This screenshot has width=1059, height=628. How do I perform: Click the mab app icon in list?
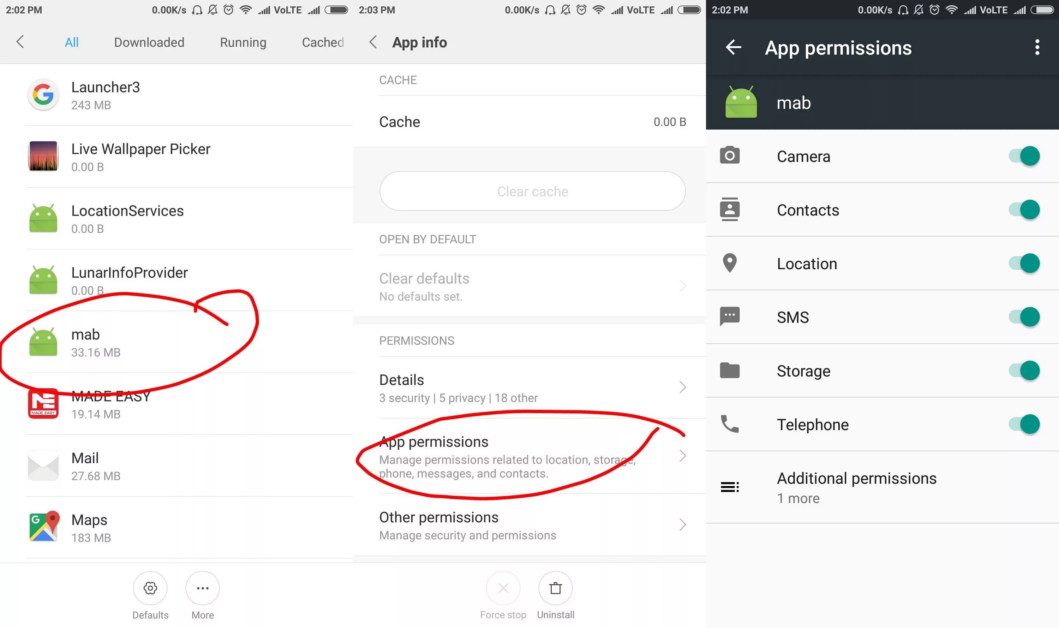coord(43,340)
